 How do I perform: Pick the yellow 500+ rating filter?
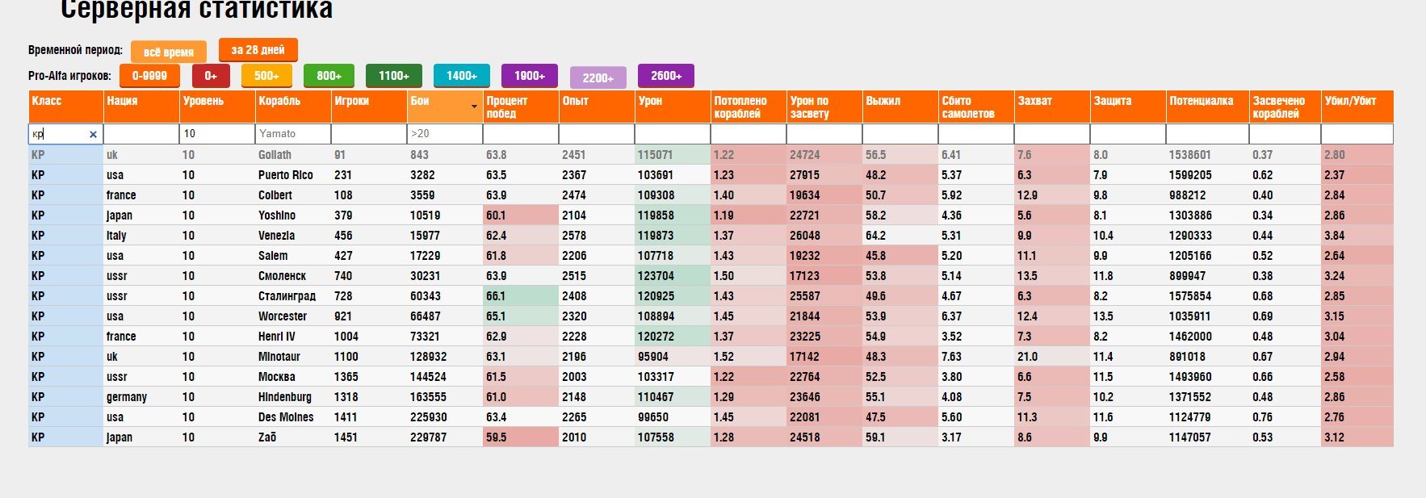coord(266,76)
